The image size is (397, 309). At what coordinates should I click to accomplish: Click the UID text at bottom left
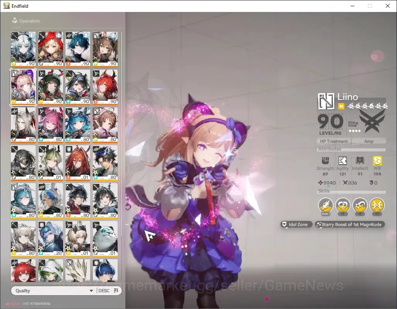(x=36, y=304)
